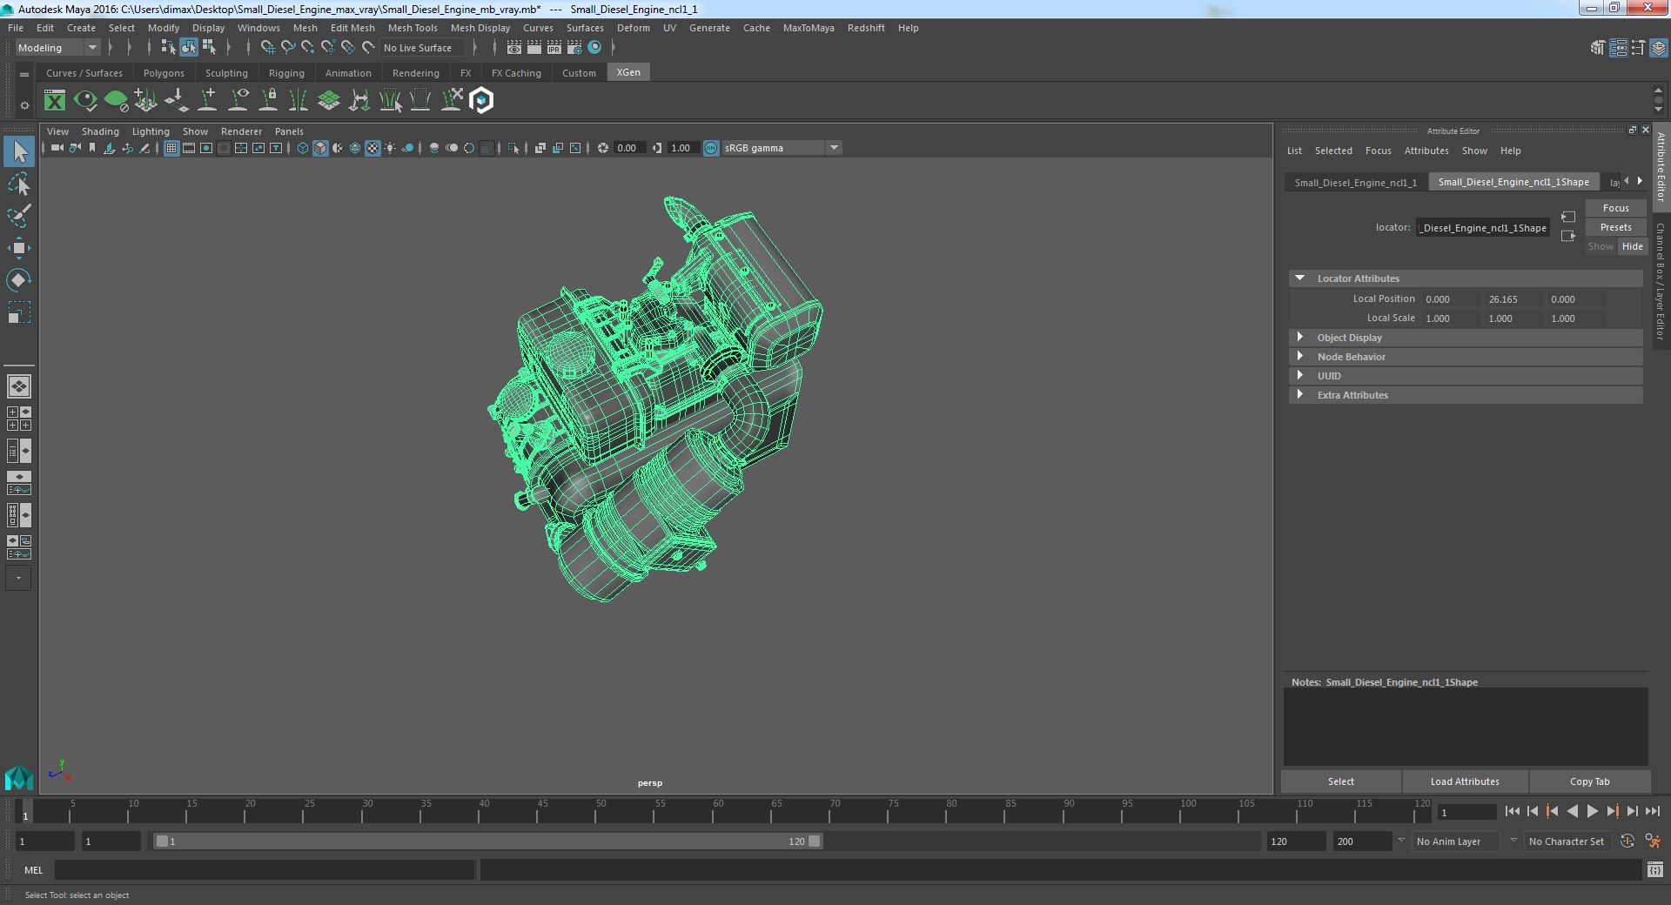
Task: Click the time range slider bar
Action: (486, 841)
